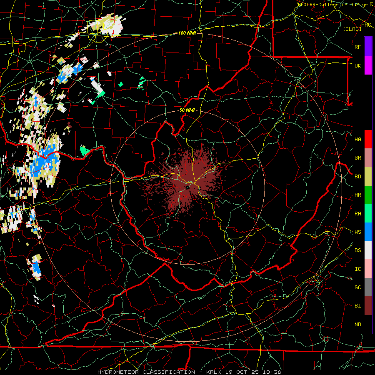Click the GR salmon legend color swatch
Viewport: 375px width, 375px height.
(x=368, y=158)
